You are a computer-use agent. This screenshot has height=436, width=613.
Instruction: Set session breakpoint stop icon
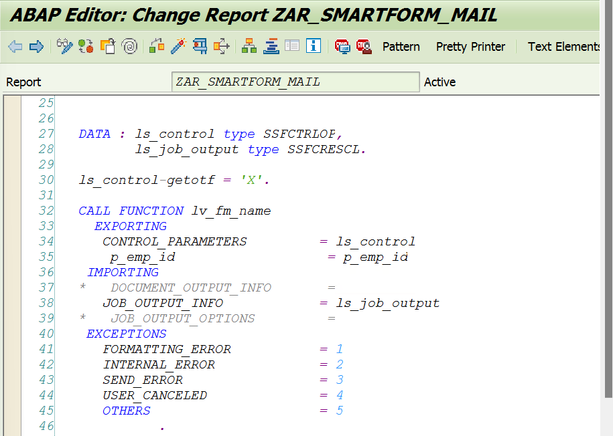click(342, 46)
